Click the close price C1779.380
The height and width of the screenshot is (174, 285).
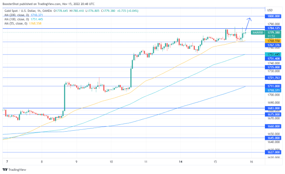[108, 11]
